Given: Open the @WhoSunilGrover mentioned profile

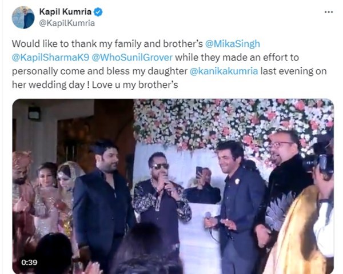Looking at the screenshot, I should click(132, 58).
